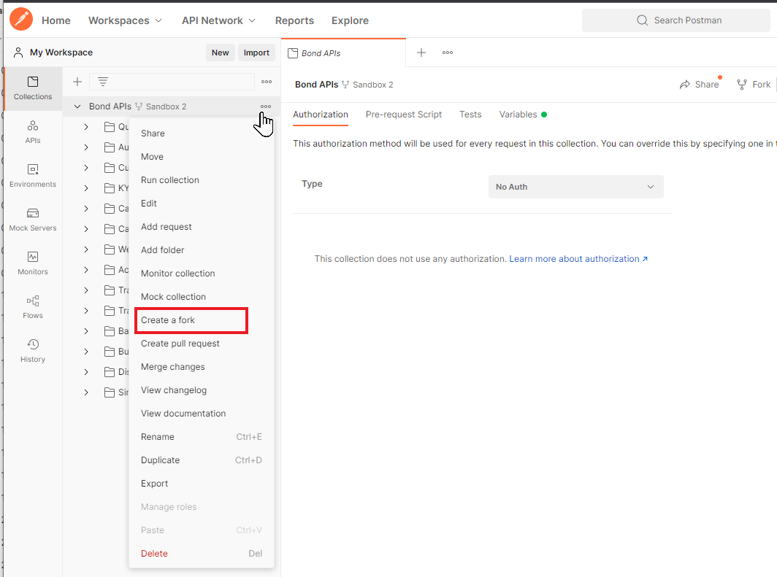The width and height of the screenshot is (777, 577).
Task: Choose Delete from the context menu
Action: [202, 553]
